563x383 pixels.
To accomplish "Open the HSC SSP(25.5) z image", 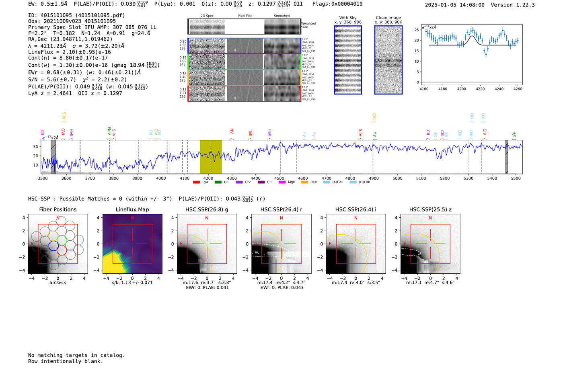I will coord(430,244).
